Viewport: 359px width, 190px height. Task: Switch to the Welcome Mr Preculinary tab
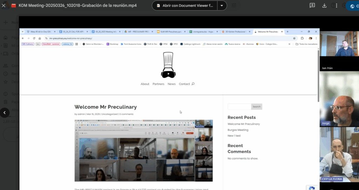pyautogui.click(x=267, y=32)
